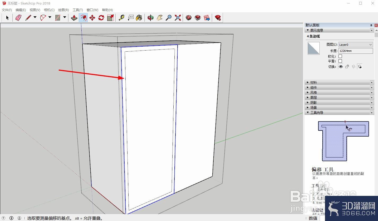
Task: Click the geo-location status icon
Action: (x=3, y=218)
